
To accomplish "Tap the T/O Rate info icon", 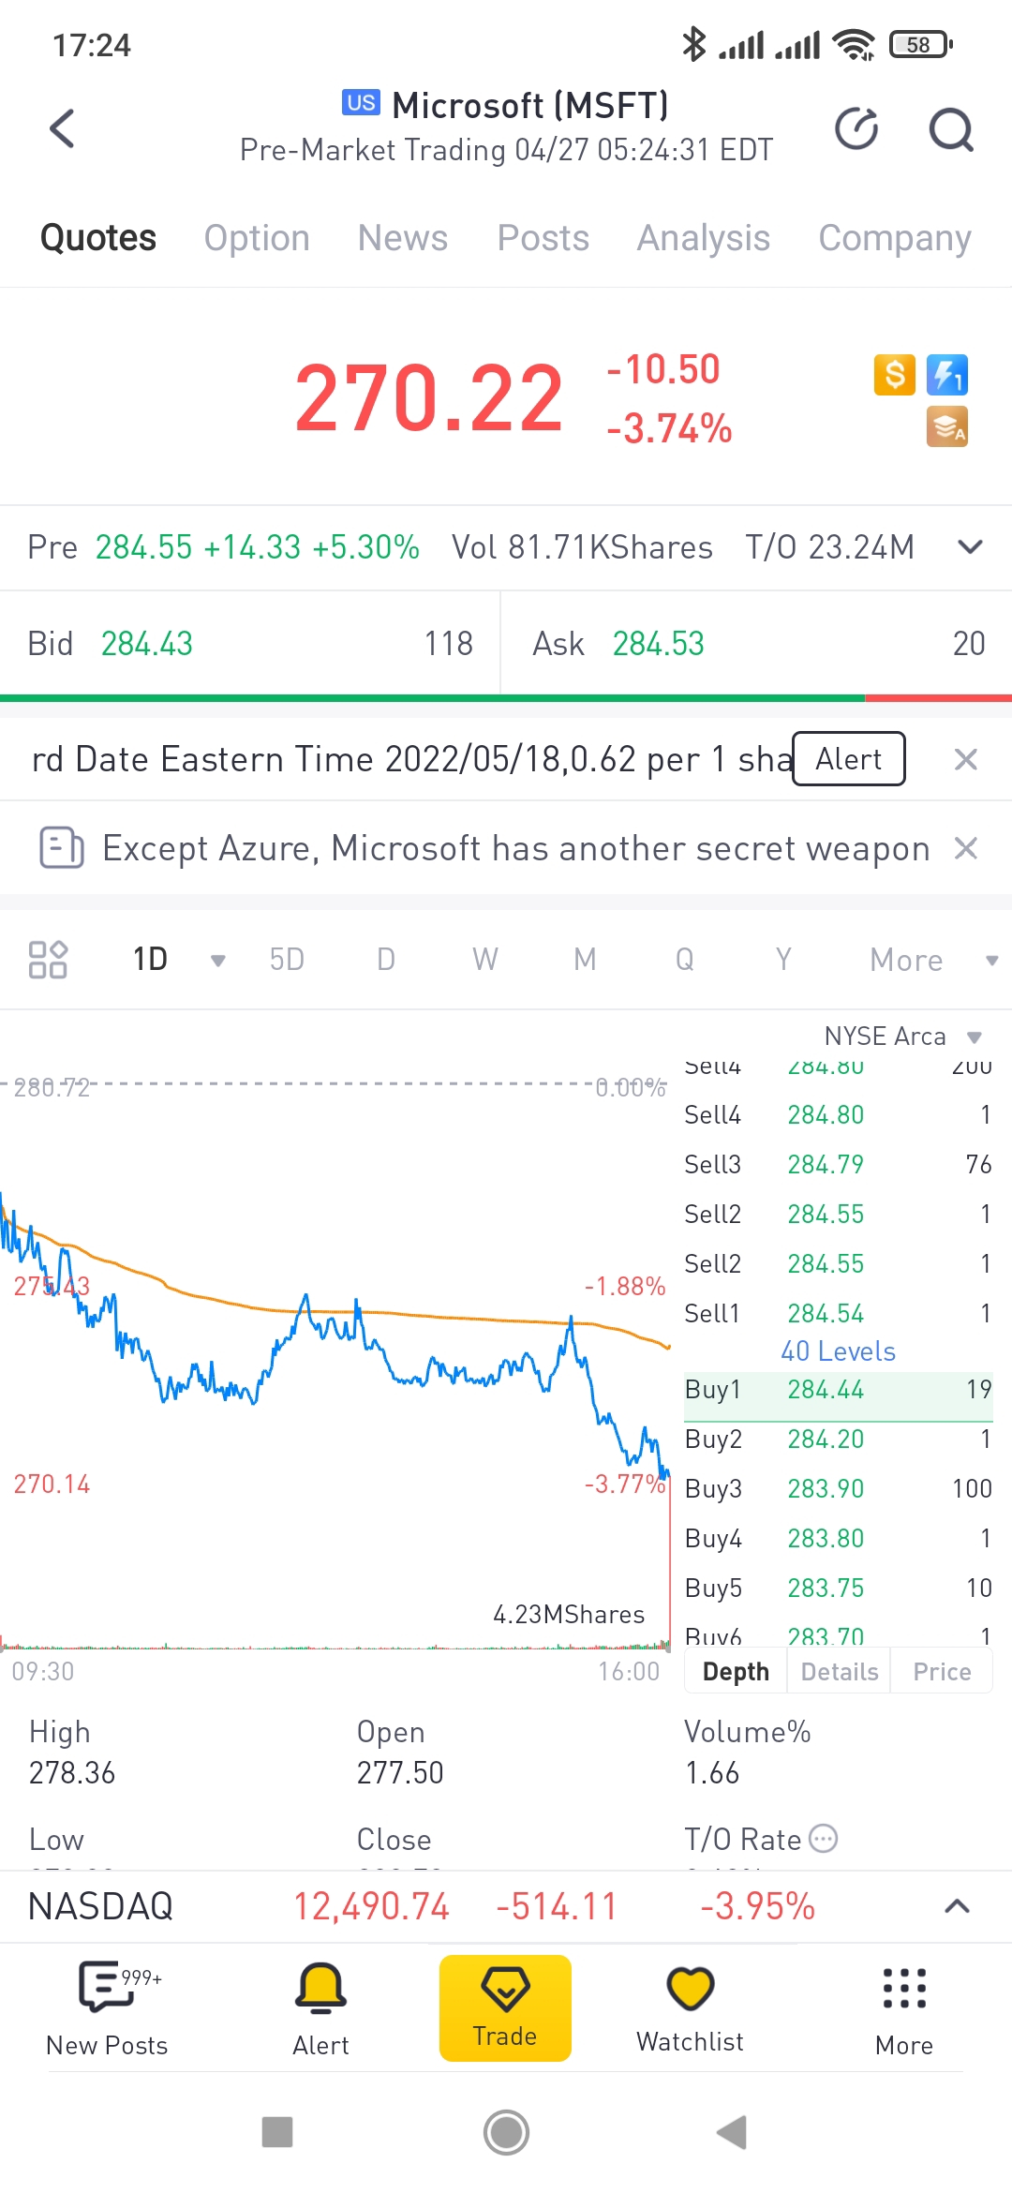I will point(824,1839).
